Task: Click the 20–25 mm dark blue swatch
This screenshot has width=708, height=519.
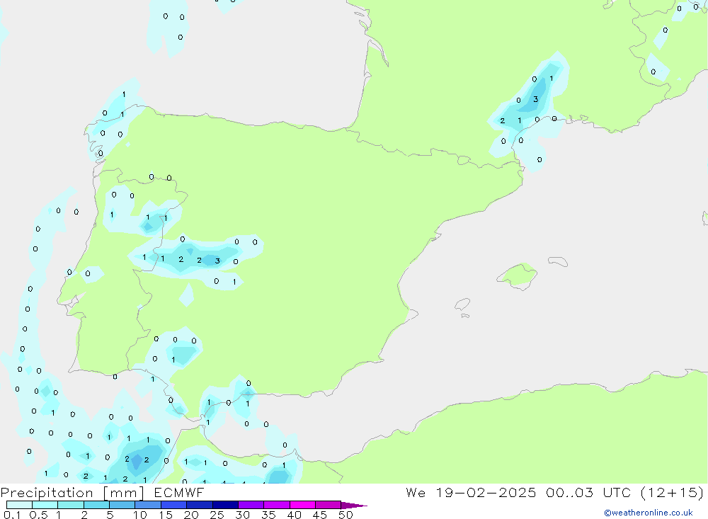Action: point(200,505)
